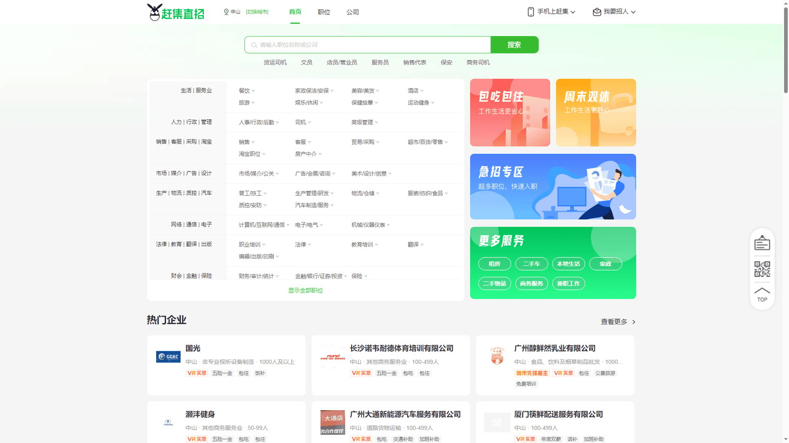This screenshot has height=443, width=789.
Task: Click the 租房 service button
Action: click(495, 264)
